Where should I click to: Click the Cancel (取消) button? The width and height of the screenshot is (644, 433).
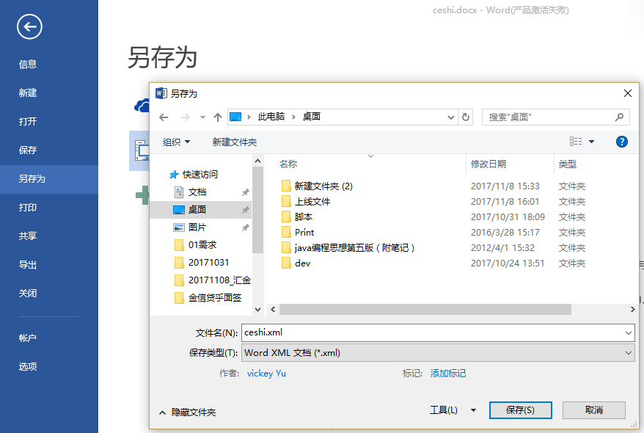594,410
